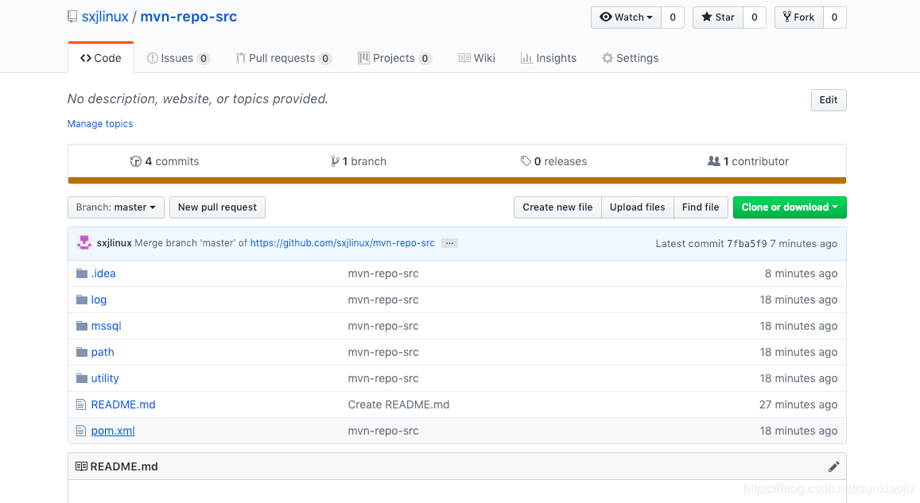The height and width of the screenshot is (503, 920).
Task: Click the Manage topics link
Action: click(x=100, y=124)
